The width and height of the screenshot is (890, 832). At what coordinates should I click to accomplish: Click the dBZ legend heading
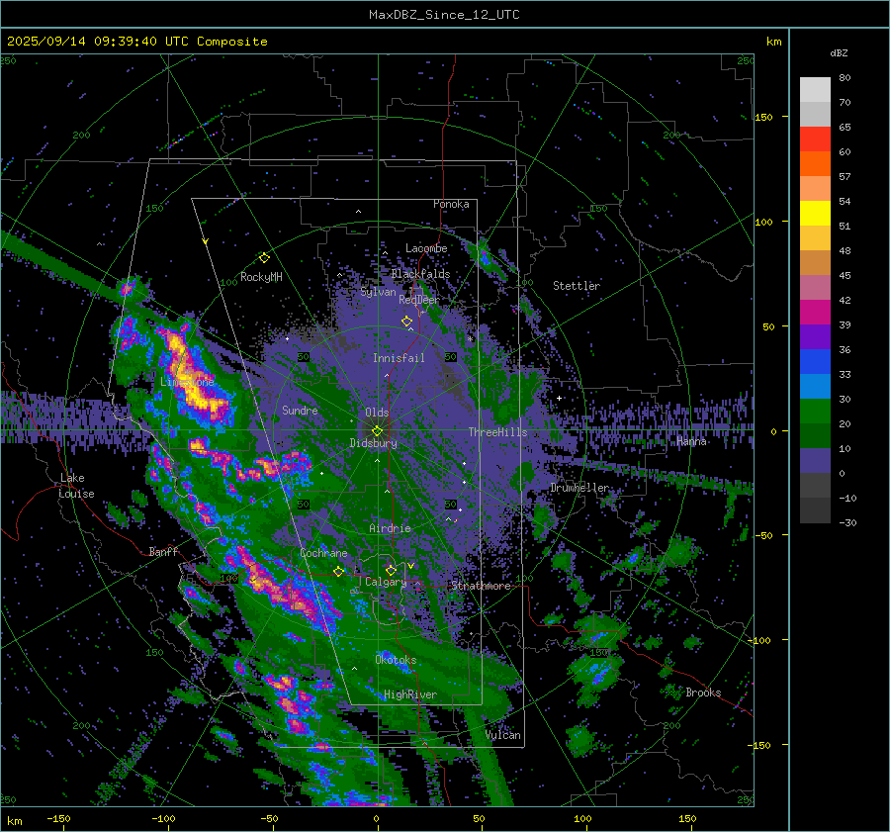point(839,52)
